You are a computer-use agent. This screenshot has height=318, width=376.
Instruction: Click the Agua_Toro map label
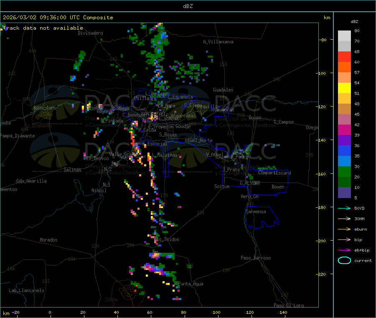pos(45,108)
